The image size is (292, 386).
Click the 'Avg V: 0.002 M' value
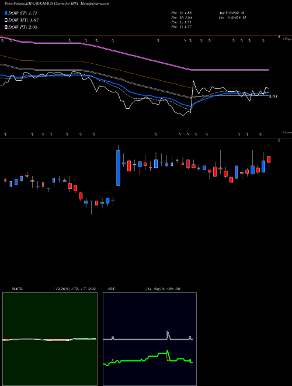tap(232, 13)
